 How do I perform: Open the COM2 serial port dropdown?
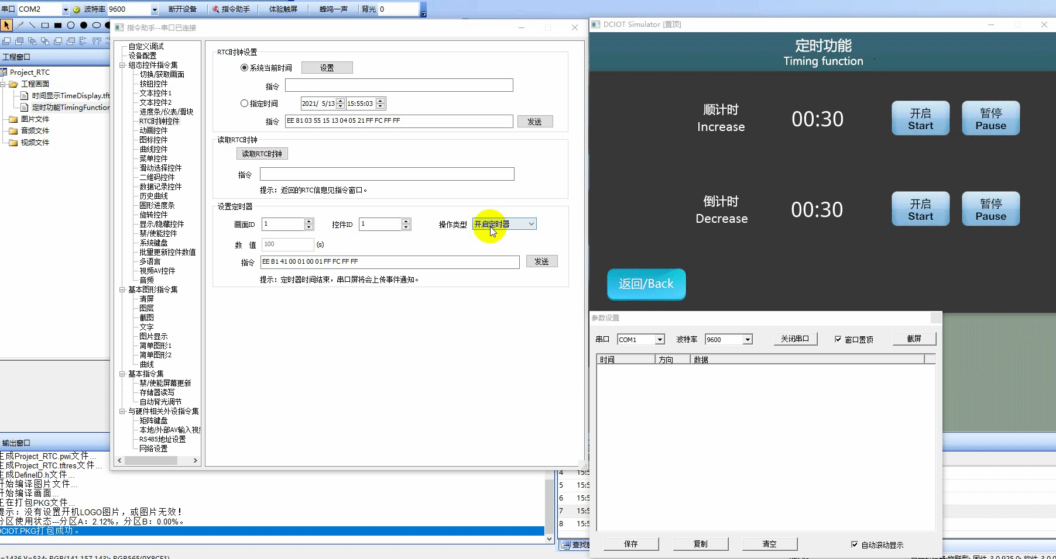pos(43,9)
